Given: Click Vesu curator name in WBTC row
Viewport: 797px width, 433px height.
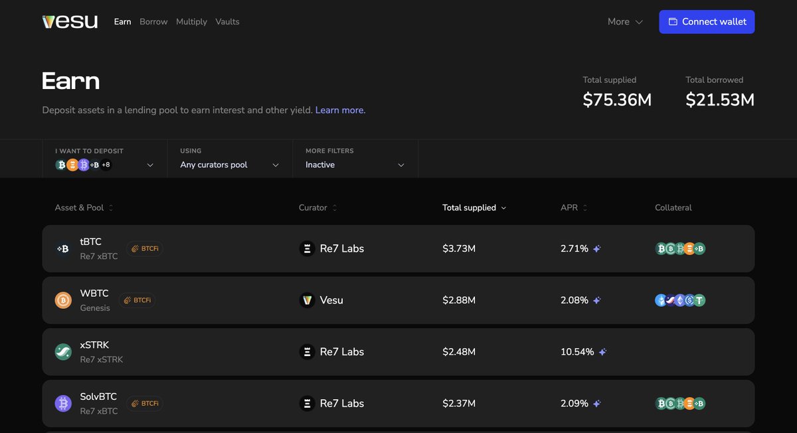Looking at the screenshot, I should coord(331,300).
